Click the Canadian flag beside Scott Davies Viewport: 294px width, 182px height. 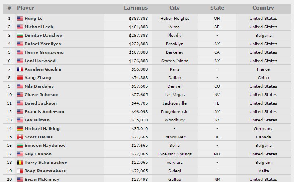point(20,137)
